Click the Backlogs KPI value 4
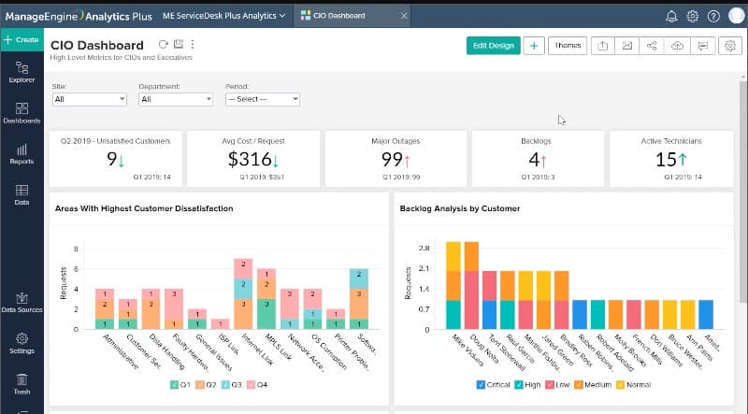 coord(534,159)
